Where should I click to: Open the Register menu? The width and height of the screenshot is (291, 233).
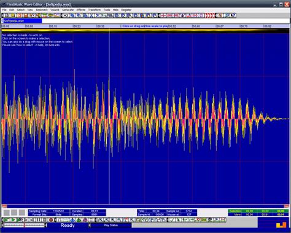coord(126,10)
